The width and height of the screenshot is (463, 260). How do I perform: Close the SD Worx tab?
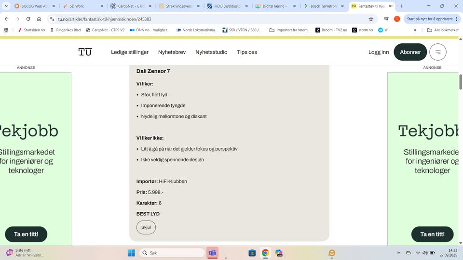point(102,6)
